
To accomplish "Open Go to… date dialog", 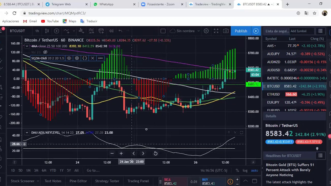I will [93, 171].
